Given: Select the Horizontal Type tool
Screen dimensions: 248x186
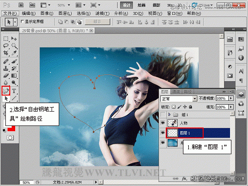Looking at the screenshot, I should point(14,91).
